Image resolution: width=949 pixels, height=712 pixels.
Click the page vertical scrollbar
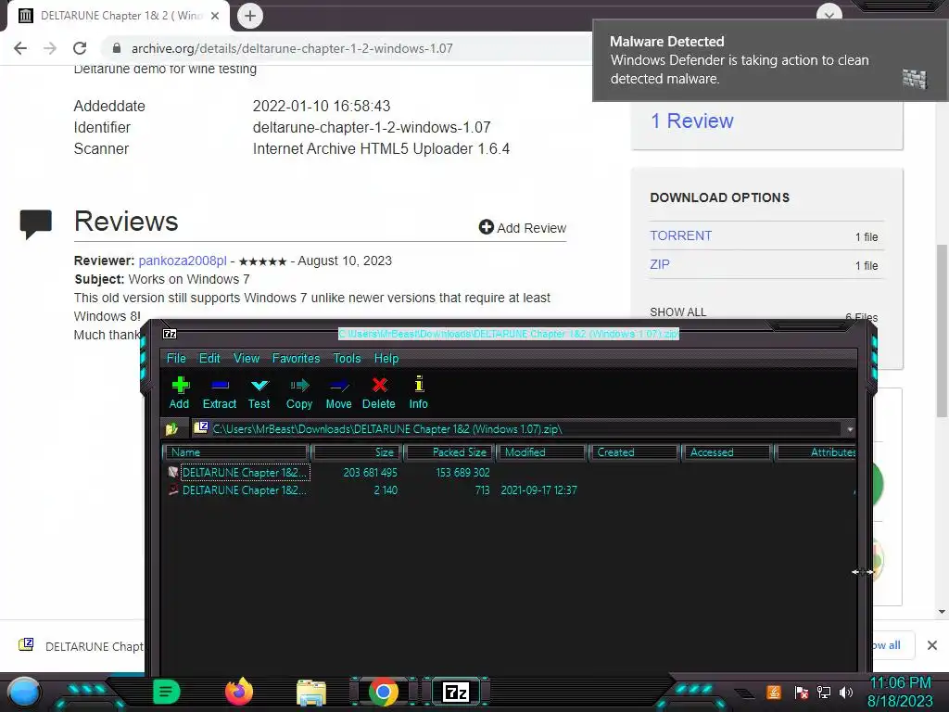[942, 331]
